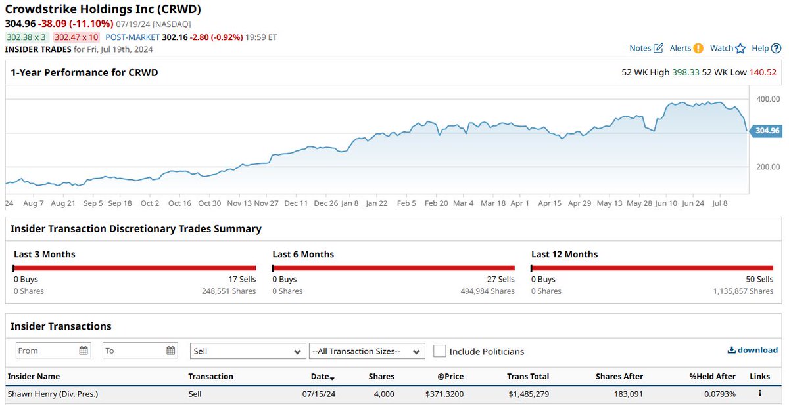This screenshot has width=789, height=405.
Task: Click the 302.47 x 10 ask box
Action: coord(76,37)
